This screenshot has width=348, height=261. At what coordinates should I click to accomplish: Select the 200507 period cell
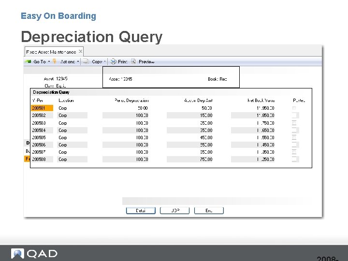coord(42,152)
